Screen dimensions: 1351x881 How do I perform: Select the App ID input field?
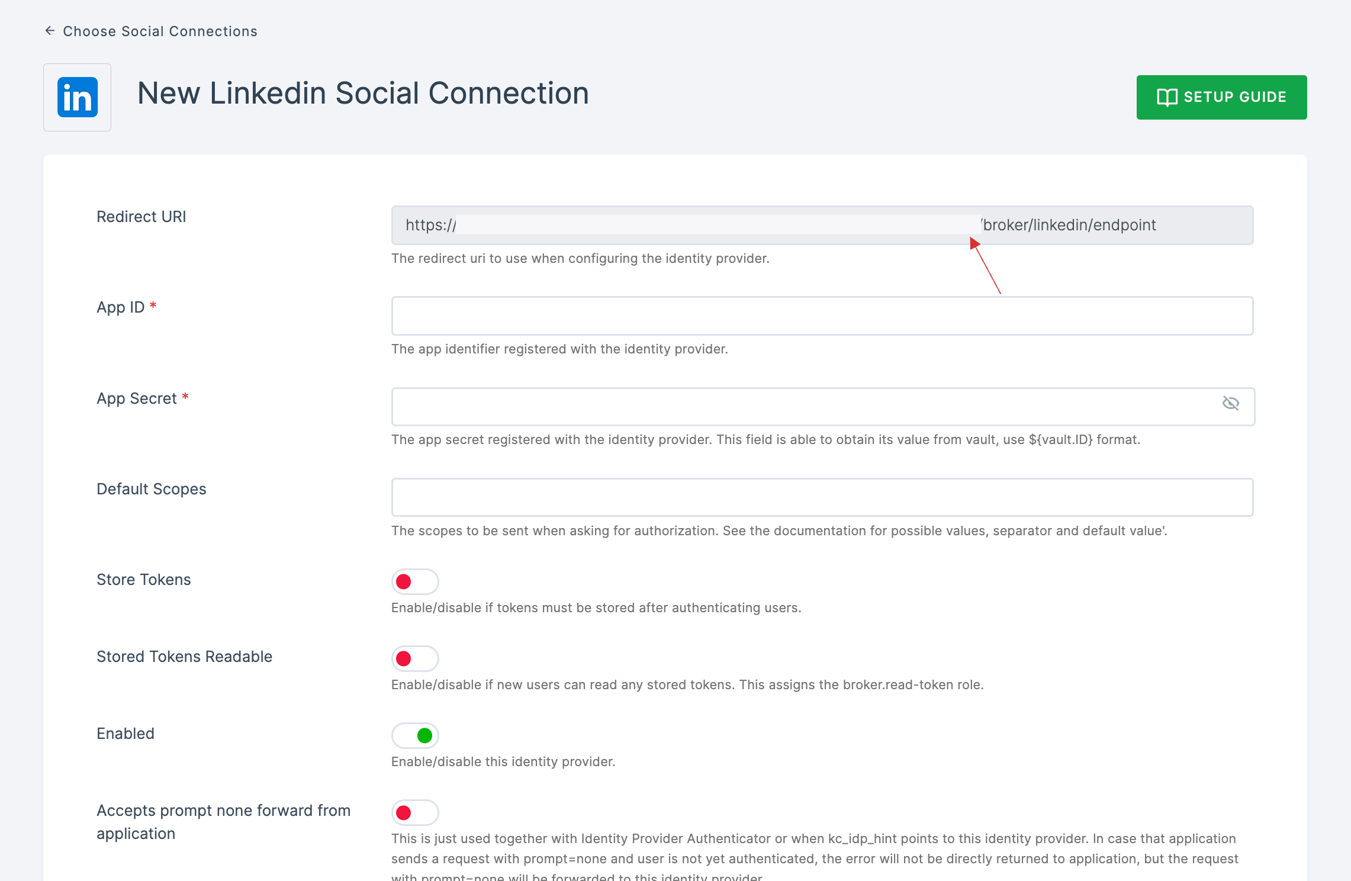pos(822,315)
